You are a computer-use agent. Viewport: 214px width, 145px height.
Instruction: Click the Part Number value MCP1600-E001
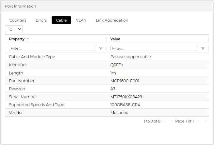125,81
